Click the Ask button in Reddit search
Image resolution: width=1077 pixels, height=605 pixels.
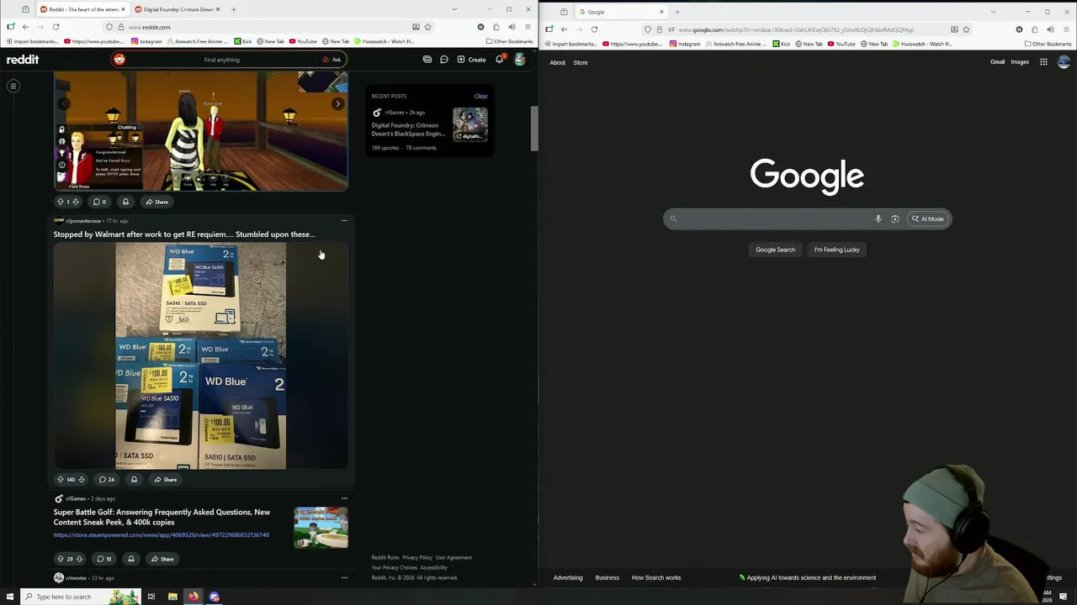(x=332, y=60)
